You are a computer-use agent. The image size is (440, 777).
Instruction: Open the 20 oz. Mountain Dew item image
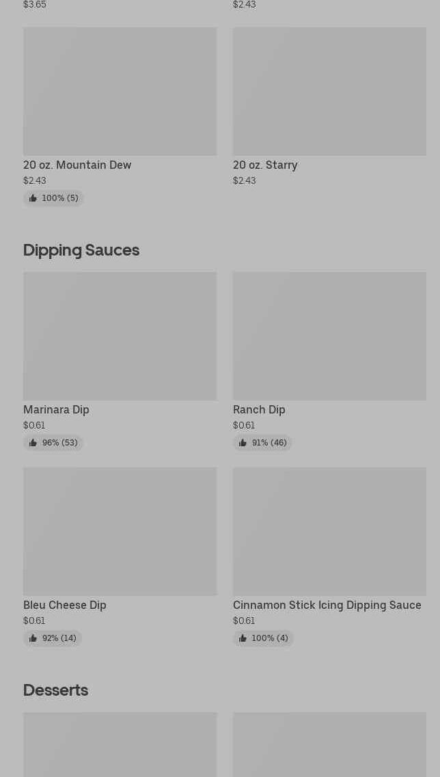pyautogui.click(x=120, y=91)
